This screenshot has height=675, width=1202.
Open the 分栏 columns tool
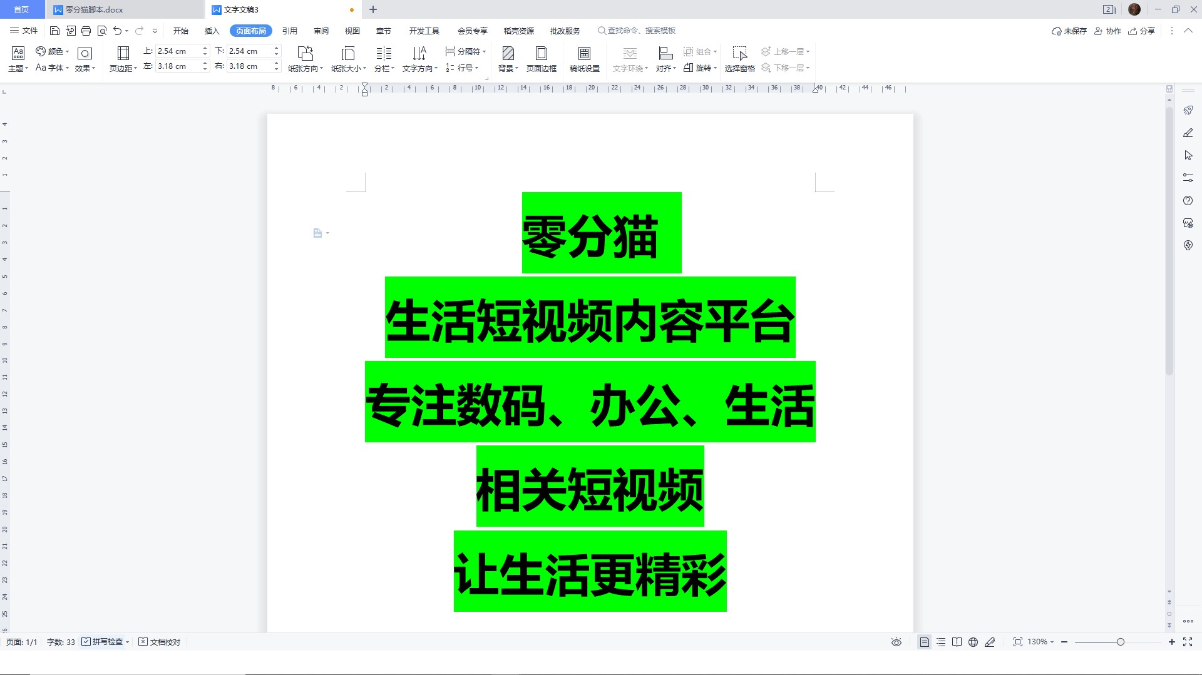click(x=384, y=59)
